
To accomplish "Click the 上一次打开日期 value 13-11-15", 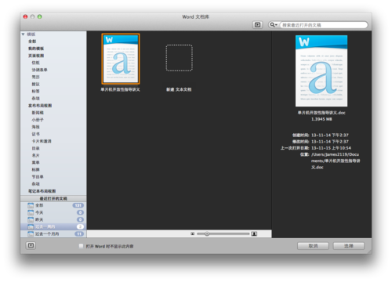I will point(331,148).
